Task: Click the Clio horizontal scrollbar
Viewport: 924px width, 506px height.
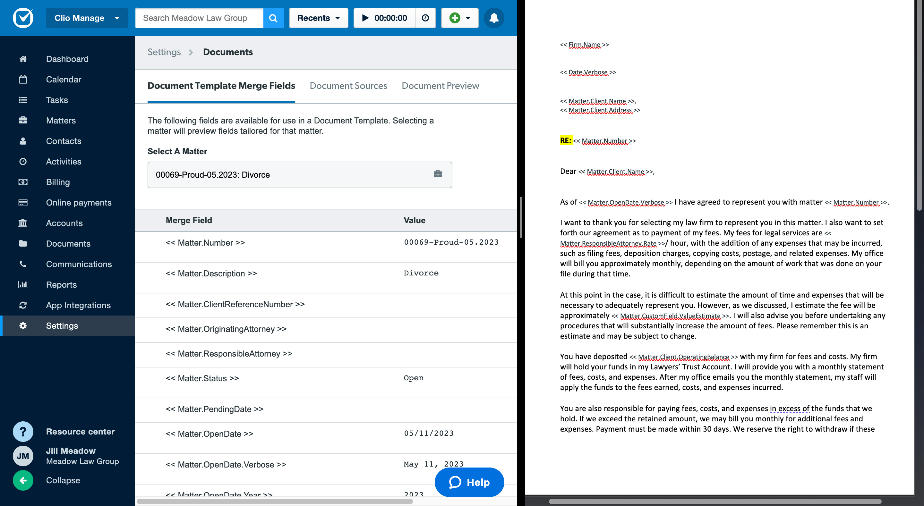Action: [274, 501]
